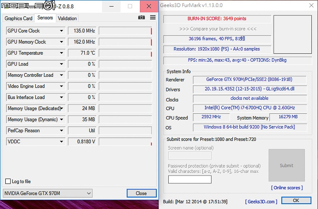Image resolution: width=318 pixels, height=209 pixels.
Task: Open the Validation tab
Action: click(x=67, y=19)
